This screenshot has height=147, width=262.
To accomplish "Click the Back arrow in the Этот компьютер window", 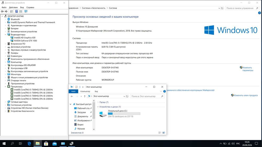I will point(72,96).
